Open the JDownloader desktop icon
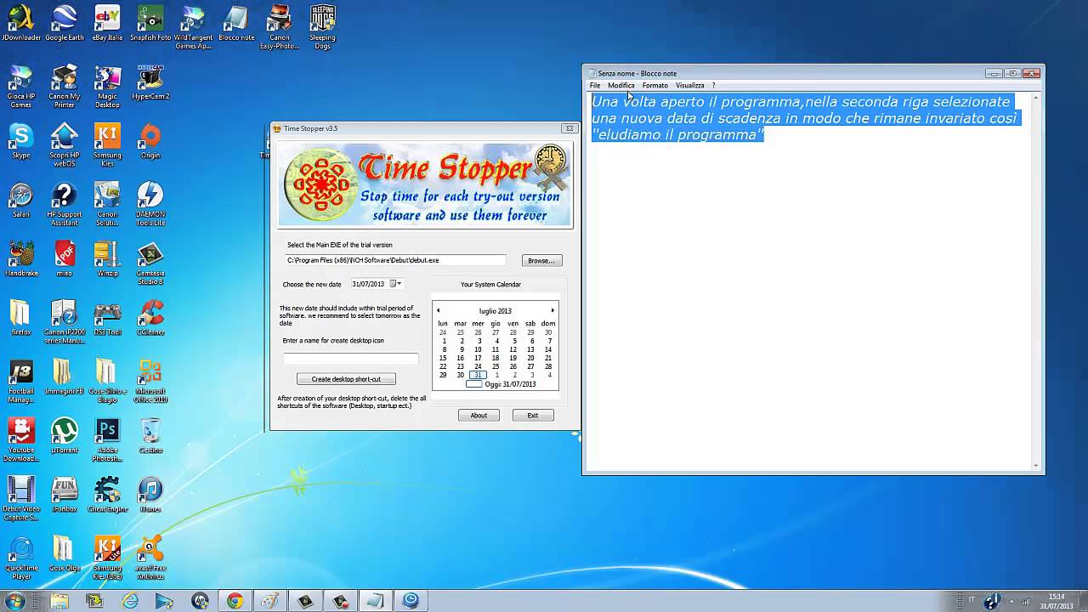This screenshot has width=1088, height=612. click(20, 24)
